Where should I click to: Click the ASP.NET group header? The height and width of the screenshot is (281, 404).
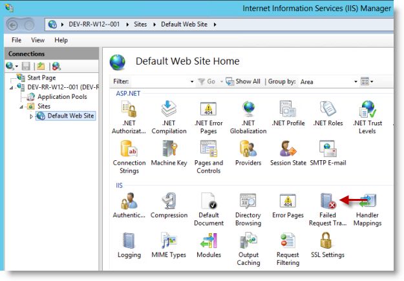click(x=128, y=93)
